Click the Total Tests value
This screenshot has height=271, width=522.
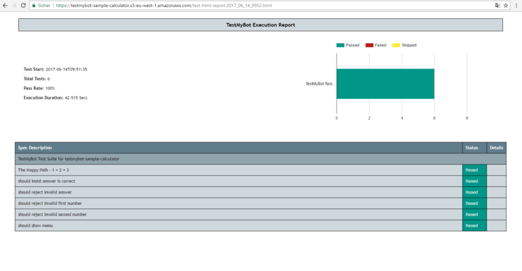(48, 78)
